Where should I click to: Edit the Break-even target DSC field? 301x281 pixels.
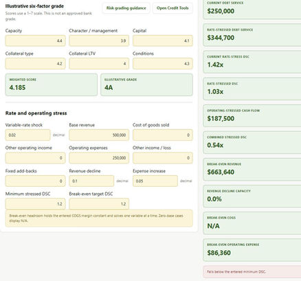(x=99, y=203)
